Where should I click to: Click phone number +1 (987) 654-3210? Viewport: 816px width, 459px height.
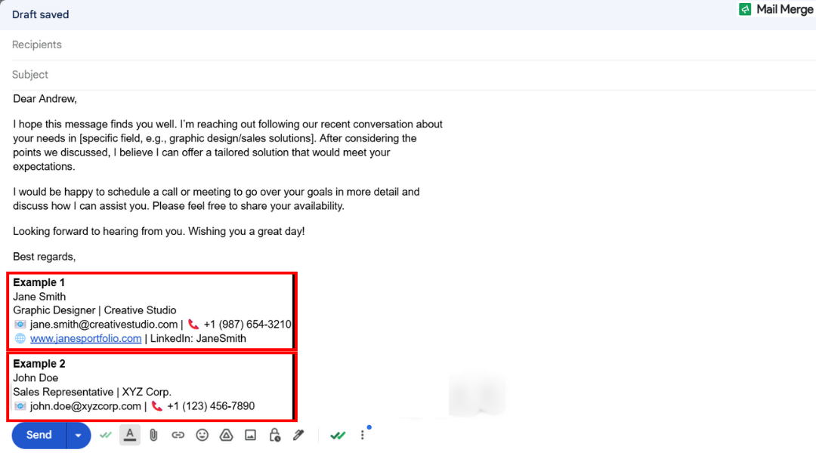click(247, 325)
